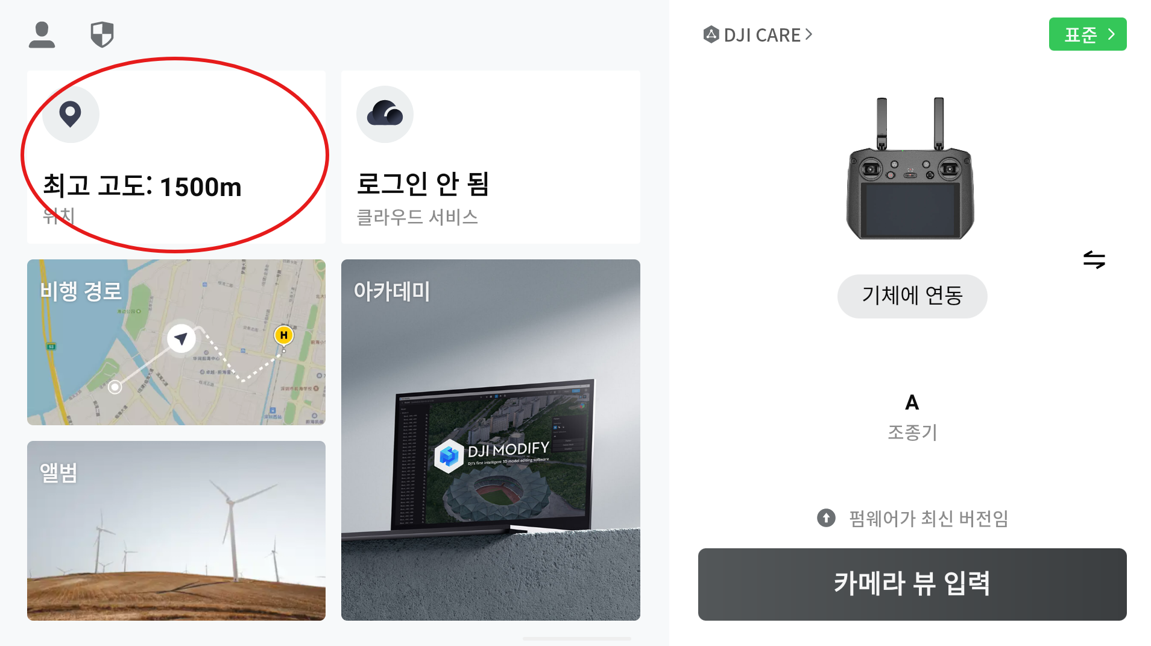Click the 카메라 뷰 입력 button
Screen dimensions: 1151x646
912,584
